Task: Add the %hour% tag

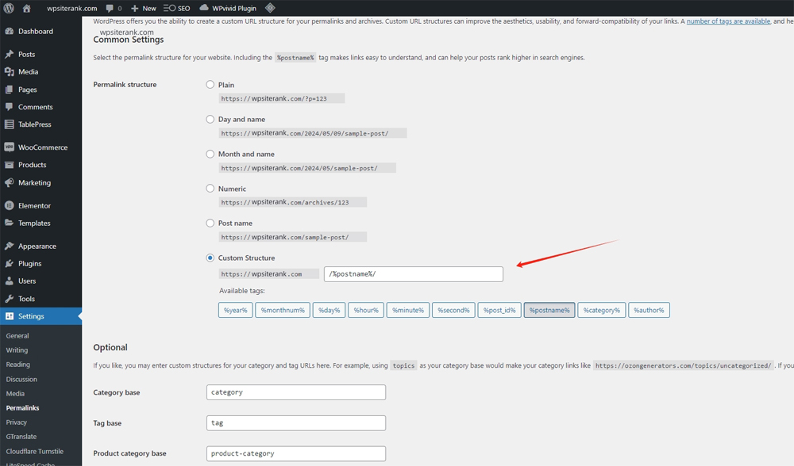Action: pyautogui.click(x=365, y=310)
